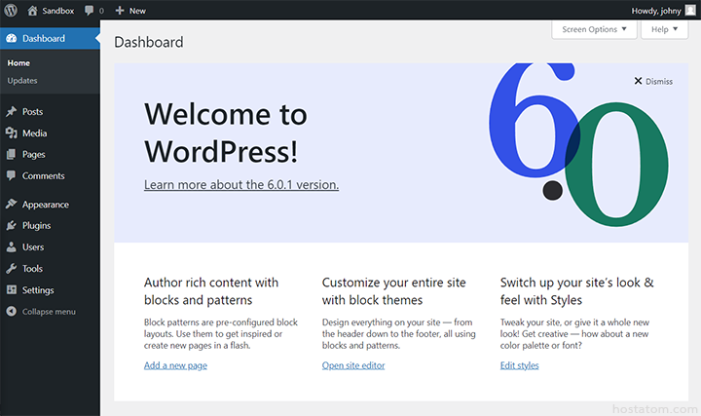Click the Plugins plug icon
This screenshot has width=701, height=416.
point(11,226)
